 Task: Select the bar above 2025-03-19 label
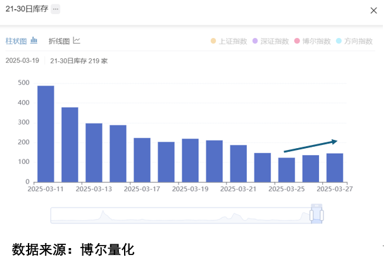pyautogui.click(x=191, y=160)
